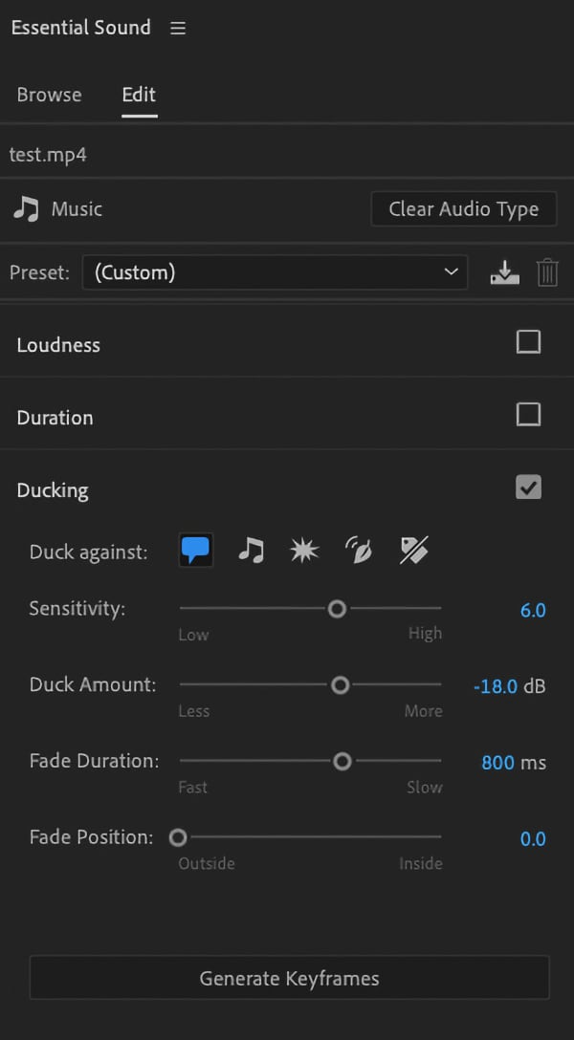This screenshot has height=1040, width=574.
Task: Collapse the Ducking section
Action: pyautogui.click(x=53, y=489)
